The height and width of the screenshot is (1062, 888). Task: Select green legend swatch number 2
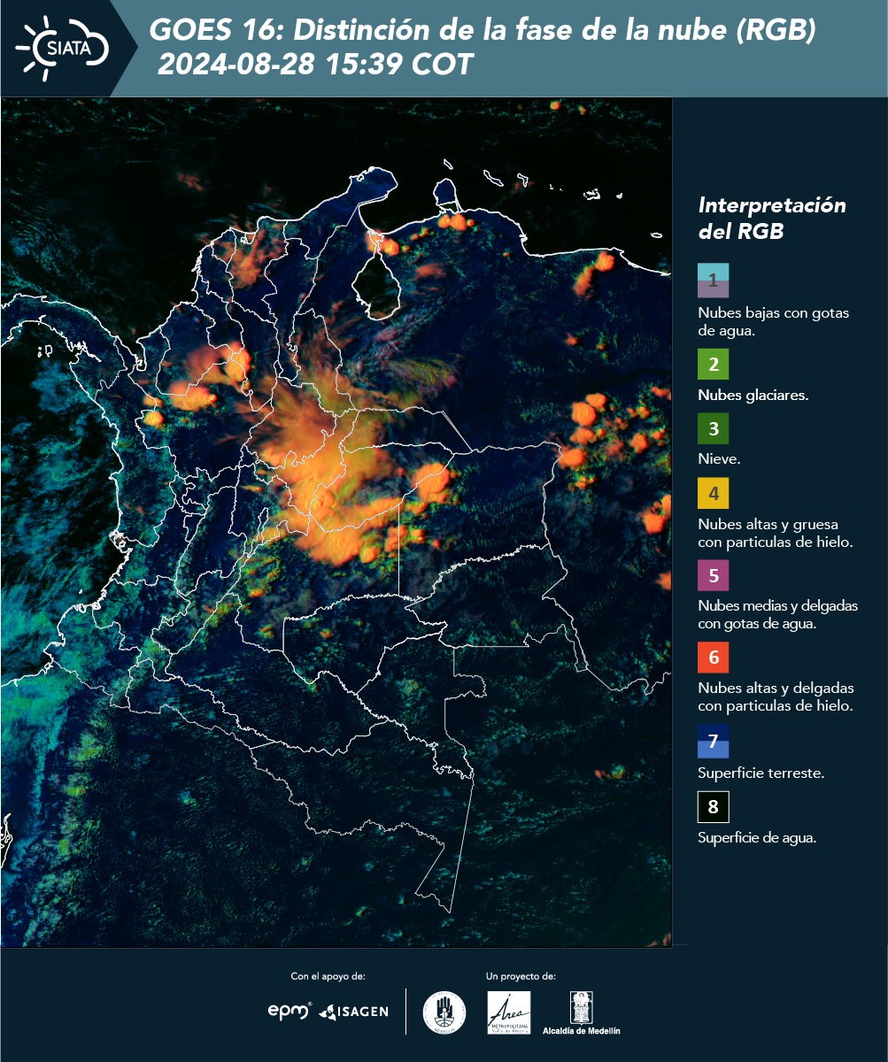(713, 364)
